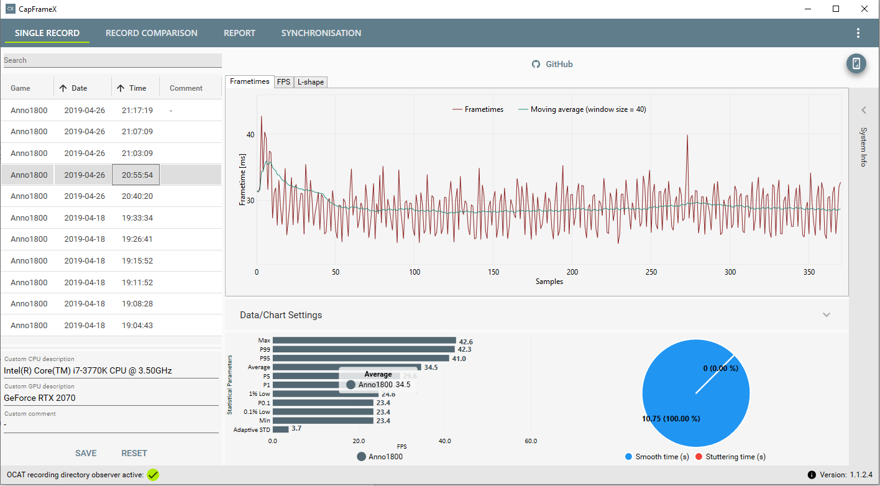Click the Save button
The width and height of the screenshot is (880, 486).
pyautogui.click(x=86, y=453)
